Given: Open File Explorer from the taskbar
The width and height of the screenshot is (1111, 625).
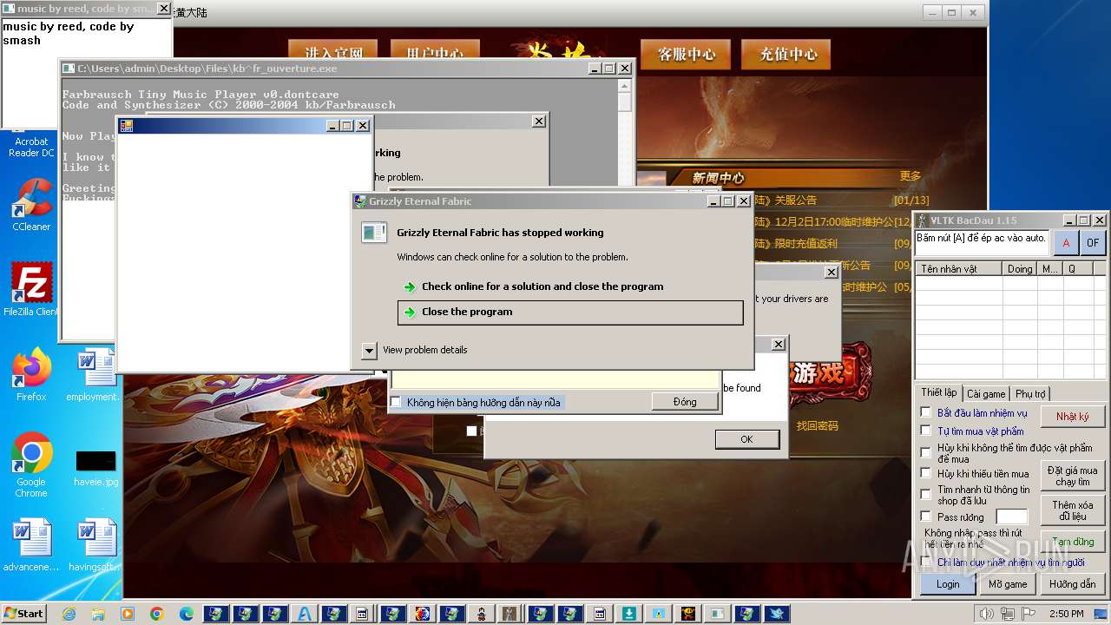Looking at the screenshot, I should pos(98,614).
